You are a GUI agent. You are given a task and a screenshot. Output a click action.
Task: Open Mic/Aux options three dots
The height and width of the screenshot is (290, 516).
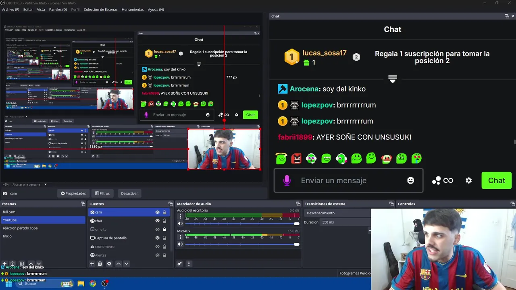180,237
